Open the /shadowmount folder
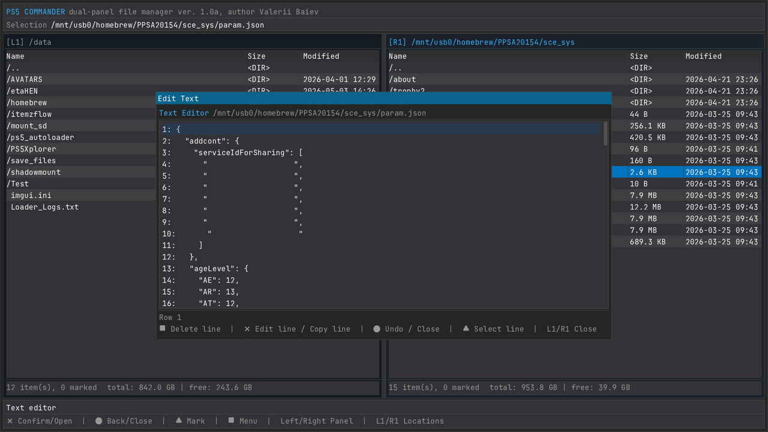The height and width of the screenshot is (432, 768). click(81, 172)
